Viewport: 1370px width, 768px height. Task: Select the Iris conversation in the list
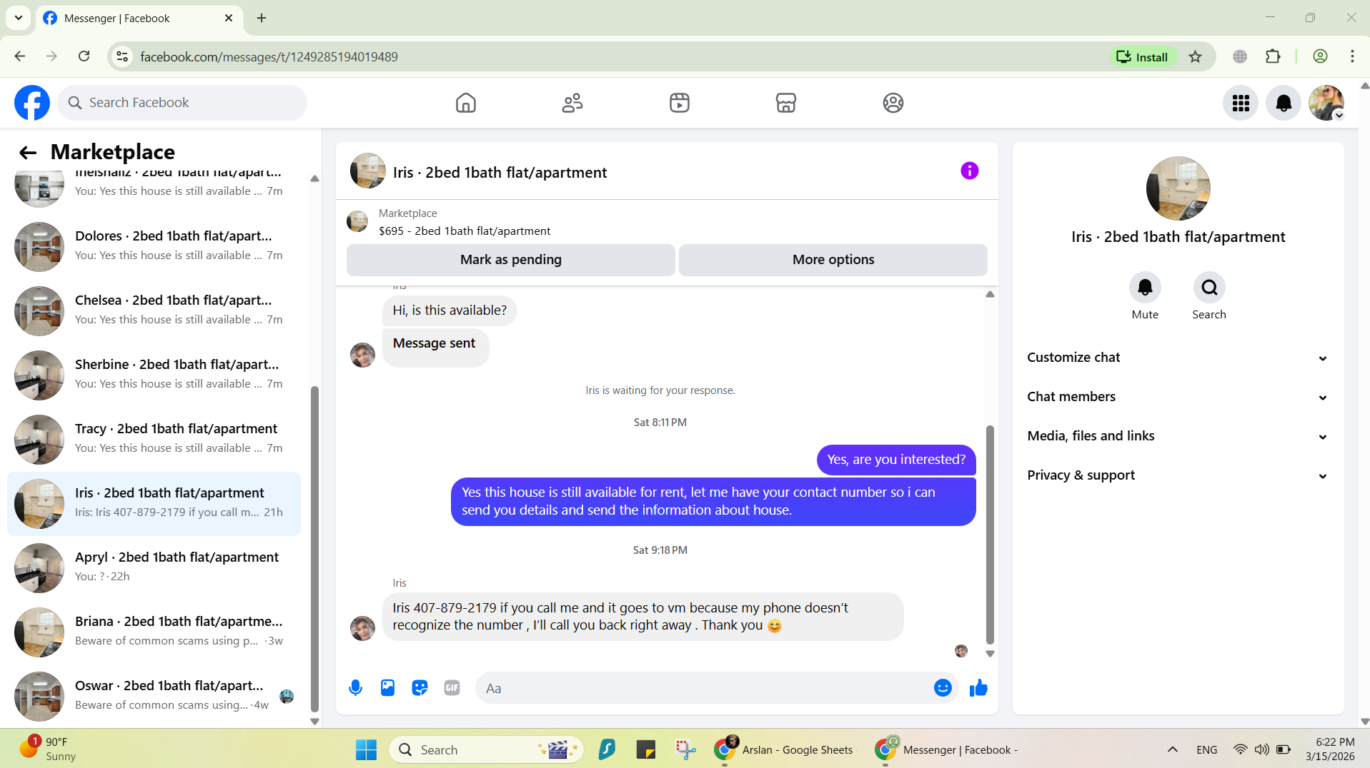154,503
